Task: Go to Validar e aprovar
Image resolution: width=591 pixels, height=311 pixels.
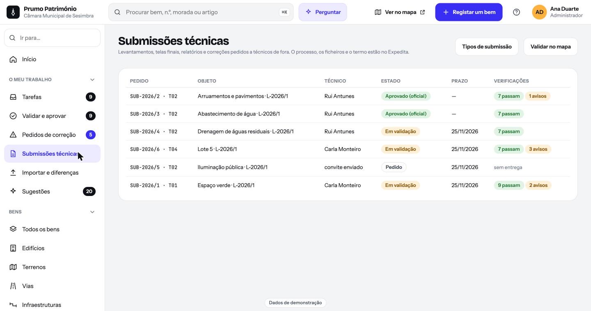Action: tap(52, 116)
